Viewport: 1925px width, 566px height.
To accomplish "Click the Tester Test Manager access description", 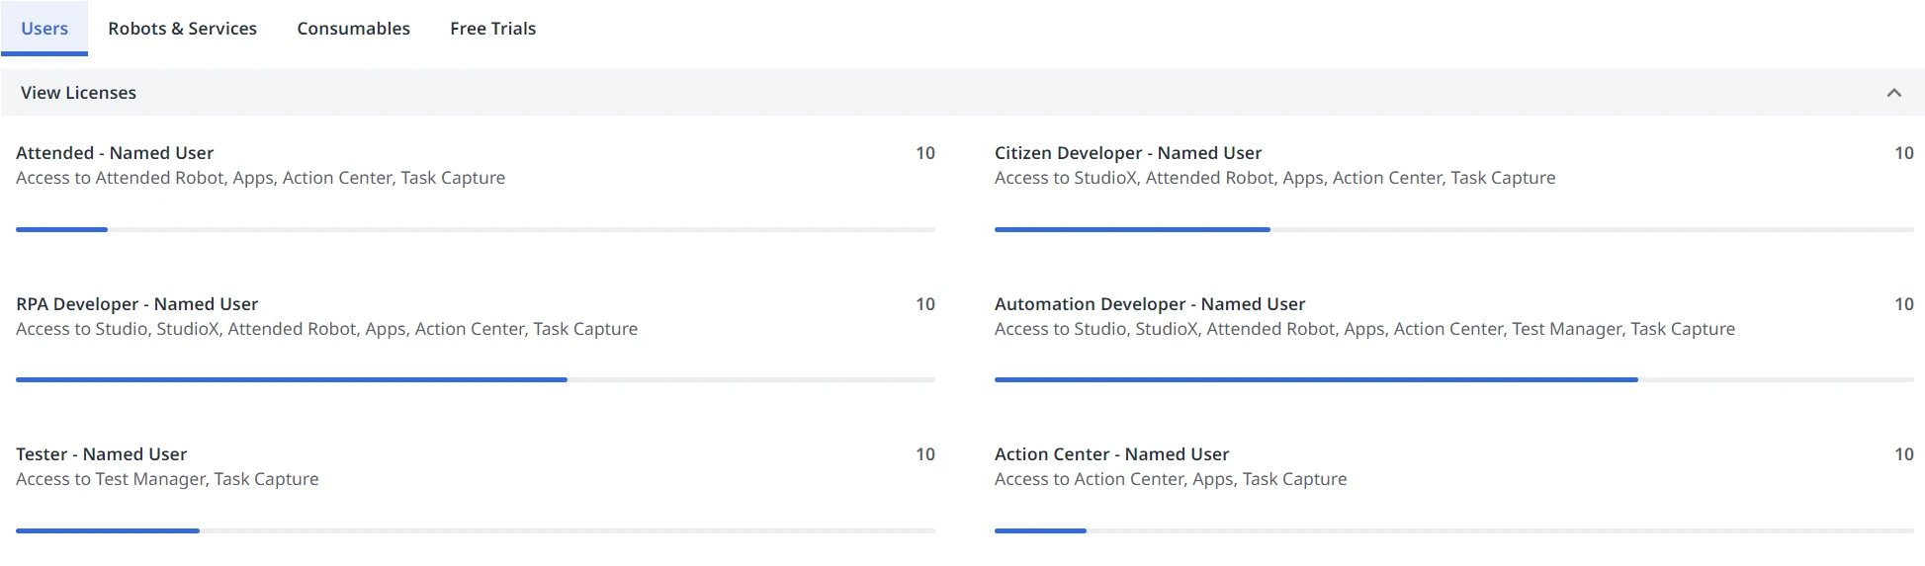I will click(167, 479).
